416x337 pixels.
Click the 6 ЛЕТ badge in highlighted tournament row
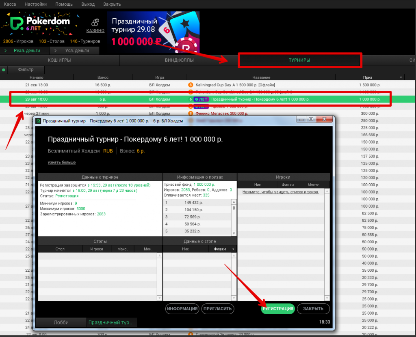[201, 99]
